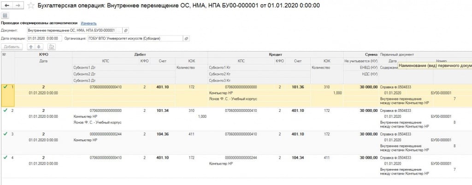Image resolution: width=472 pixels, height=185 pixels.
Task: Open the Документ field linked form icon
Action: (126, 30)
